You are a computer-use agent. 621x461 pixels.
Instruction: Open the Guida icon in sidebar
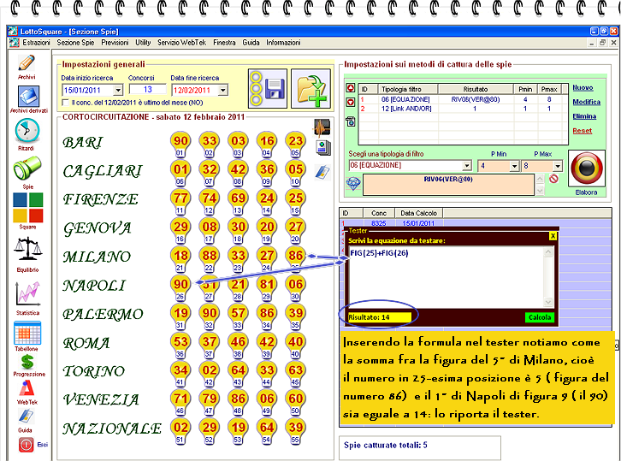(x=26, y=417)
